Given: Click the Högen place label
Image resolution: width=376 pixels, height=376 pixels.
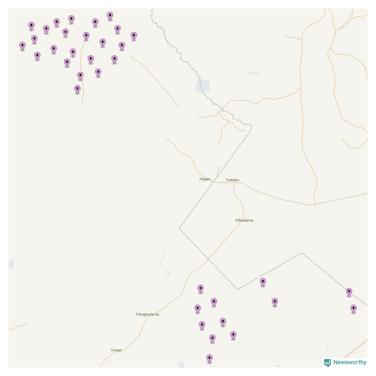Looking at the screenshot, I should pos(205,179).
